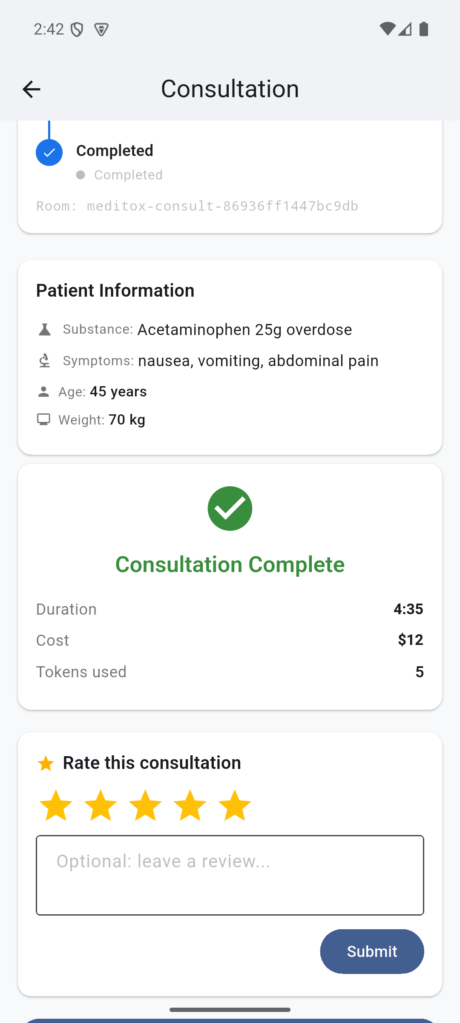Submit the consultation rating
This screenshot has width=460, height=1023.
[372, 951]
